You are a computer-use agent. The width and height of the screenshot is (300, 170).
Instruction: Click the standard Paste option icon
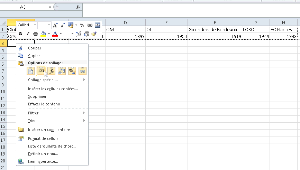pyautogui.click(x=30, y=71)
